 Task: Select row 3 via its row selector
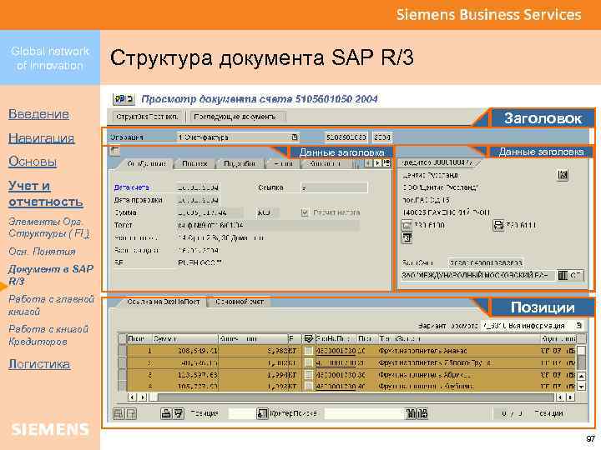pos(122,375)
